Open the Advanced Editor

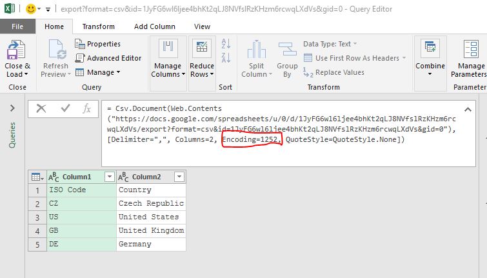tap(108, 58)
